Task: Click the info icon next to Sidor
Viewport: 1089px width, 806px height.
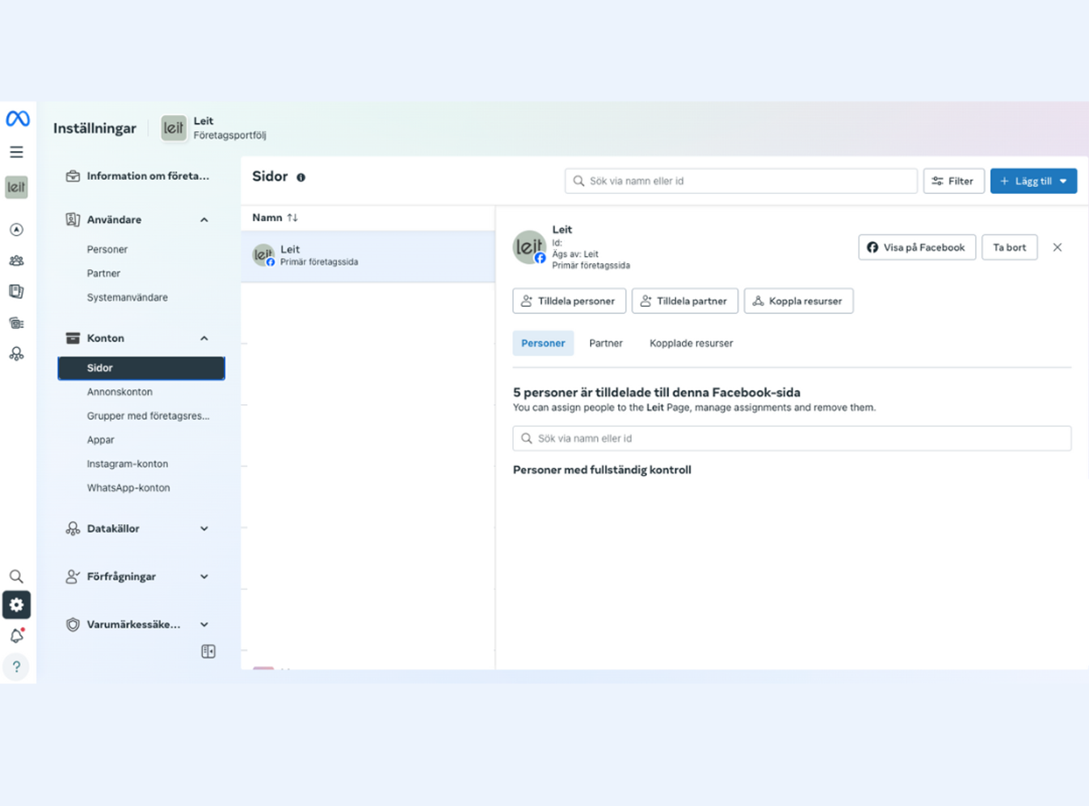Action: coord(301,178)
